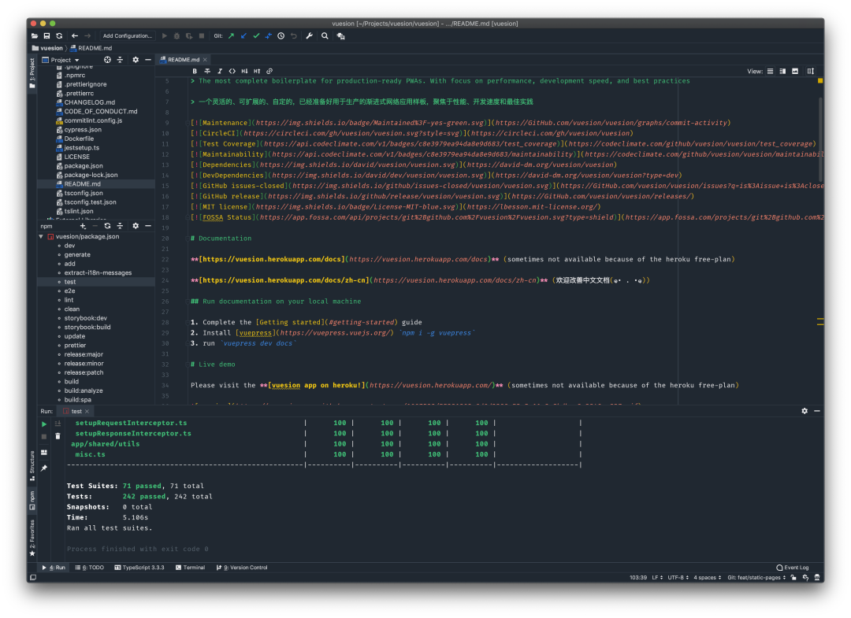Insert code formatting via markdown toolbar
The width and height of the screenshot is (851, 618).
[232, 71]
